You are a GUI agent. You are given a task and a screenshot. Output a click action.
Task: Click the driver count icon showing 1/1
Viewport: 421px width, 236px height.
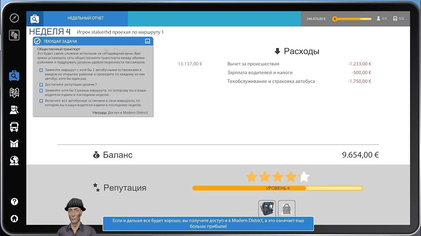point(379,19)
